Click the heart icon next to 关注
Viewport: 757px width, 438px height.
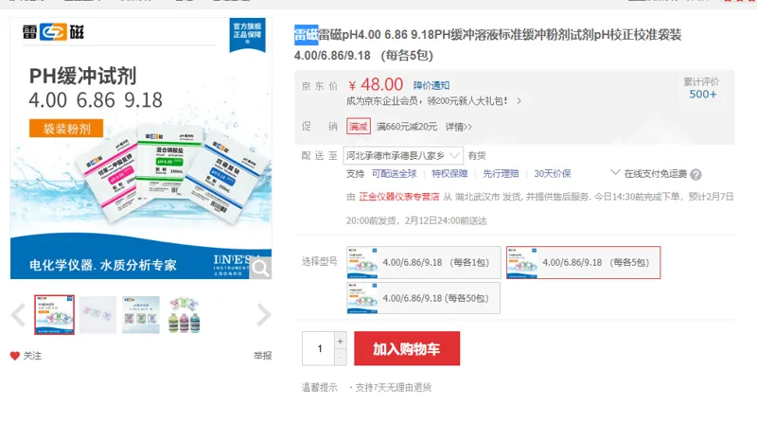click(15, 356)
